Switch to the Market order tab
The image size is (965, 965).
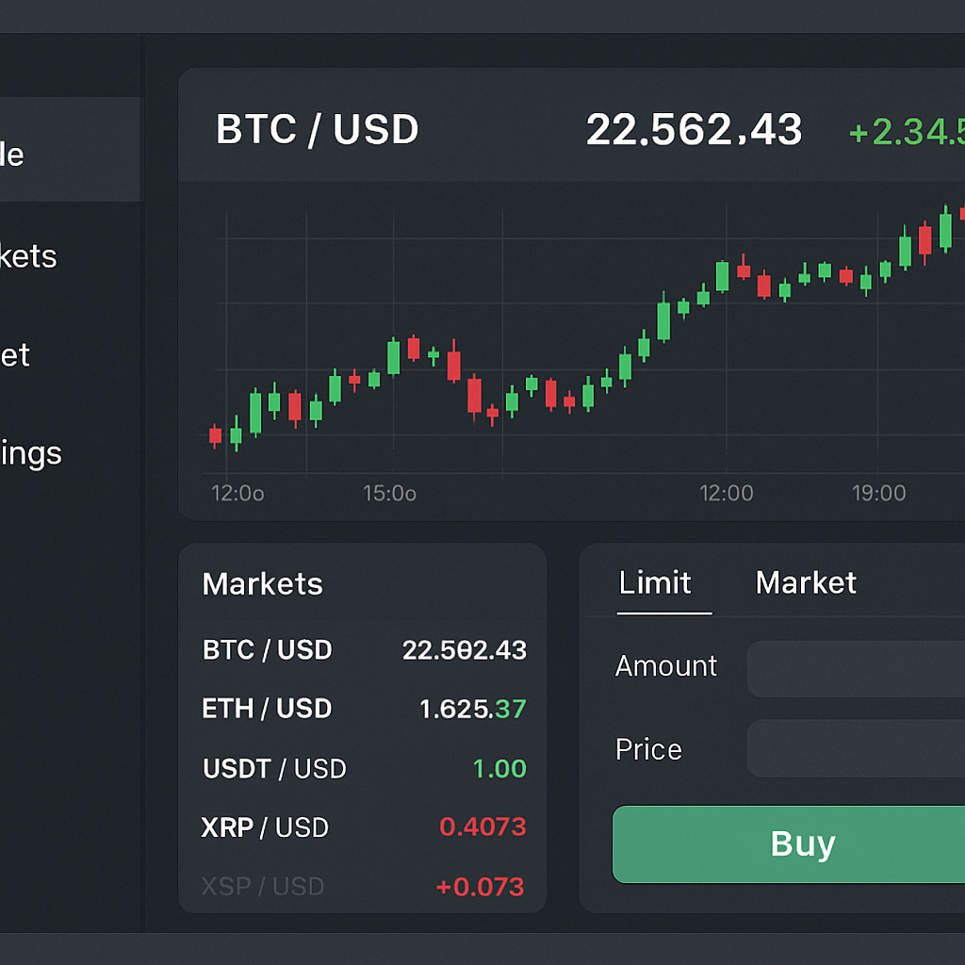[806, 583]
